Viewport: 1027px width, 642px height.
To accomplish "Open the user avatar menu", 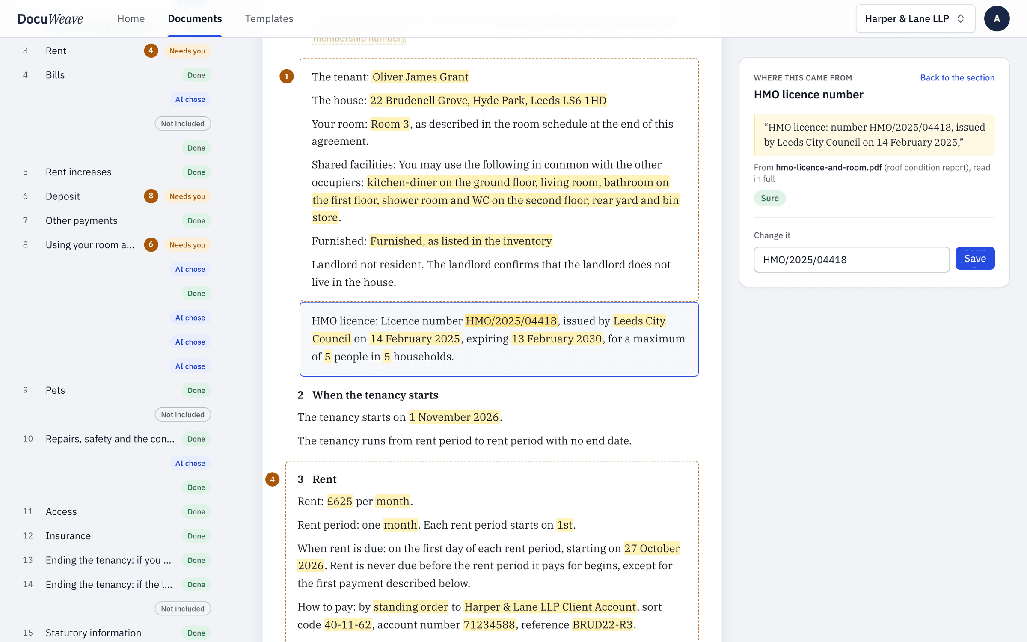I will click(997, 19).
